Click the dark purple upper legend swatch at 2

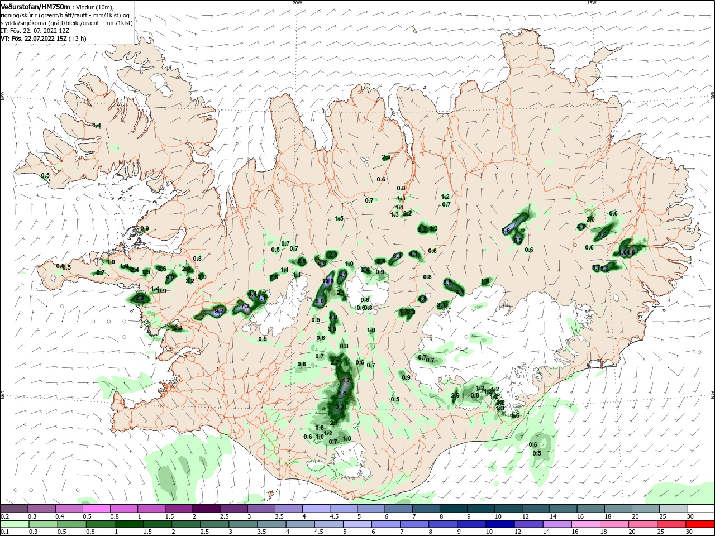click(206, 508)
